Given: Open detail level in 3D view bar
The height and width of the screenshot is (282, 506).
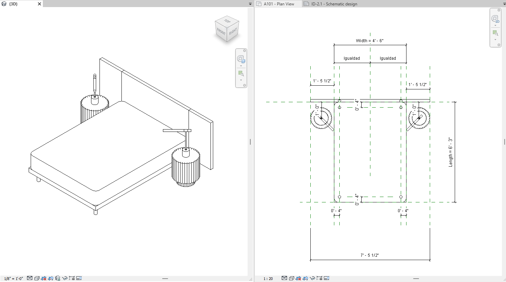Looking at the screenshot, I should click(30, 278).
